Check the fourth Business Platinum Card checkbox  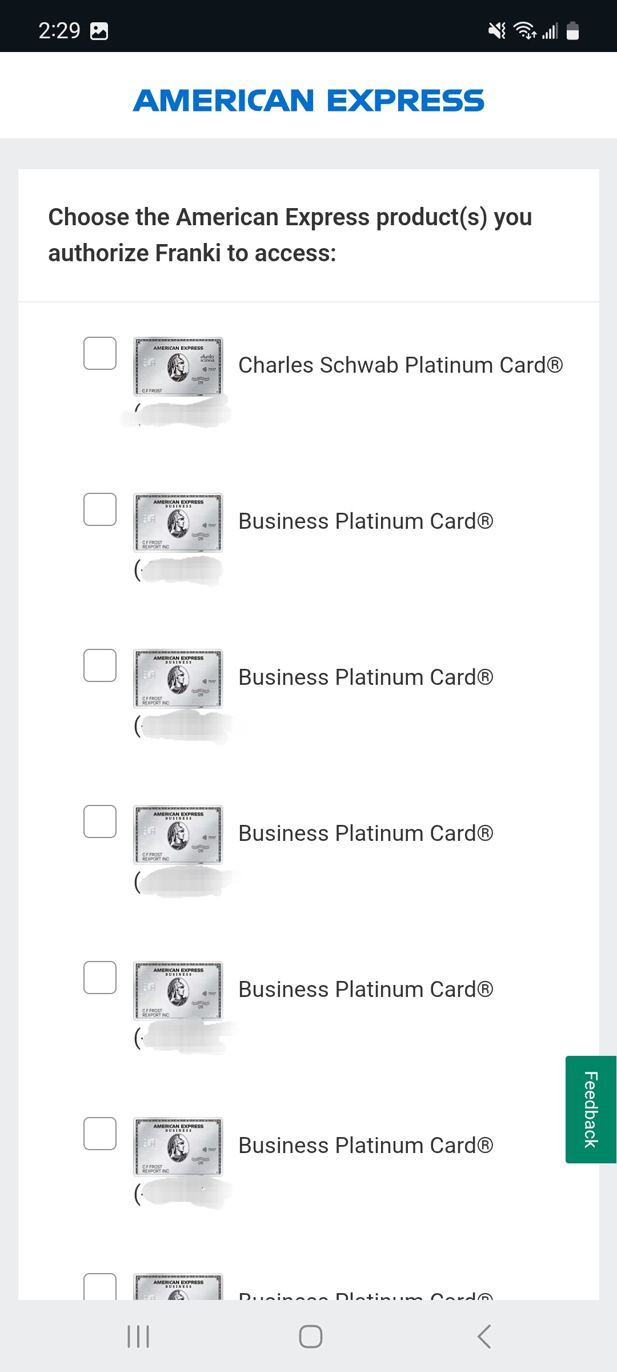[x=100, y=978]
